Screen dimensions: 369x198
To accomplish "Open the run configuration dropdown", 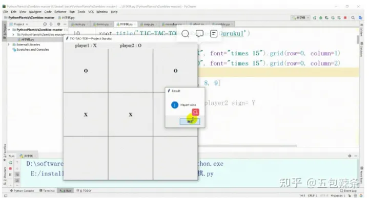I will (x=300, y=17).
